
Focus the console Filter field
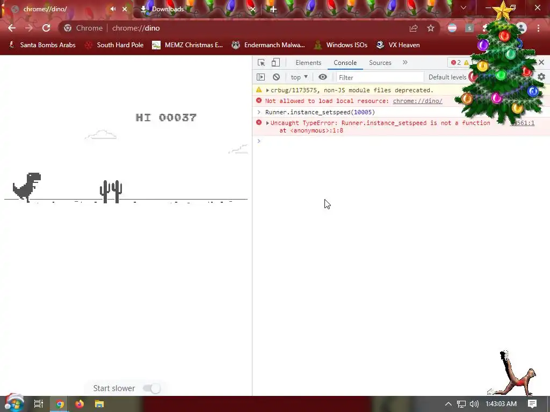click(380, 77)
